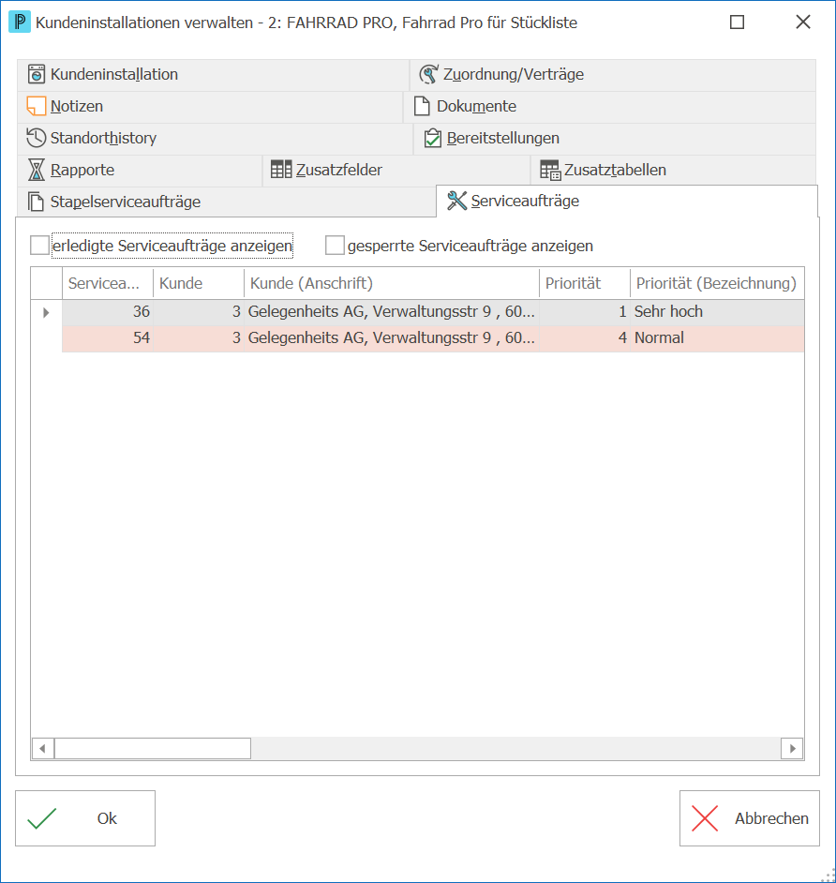The height and width of the screenshot is (883, 836).
Task: Open the Zusatztabellen tab
Action: (673, 170)
